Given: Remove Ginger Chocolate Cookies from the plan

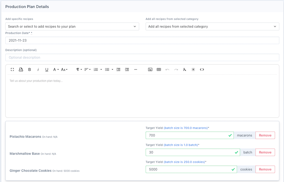Looking at the screenshot, I should tap(265, 169).
